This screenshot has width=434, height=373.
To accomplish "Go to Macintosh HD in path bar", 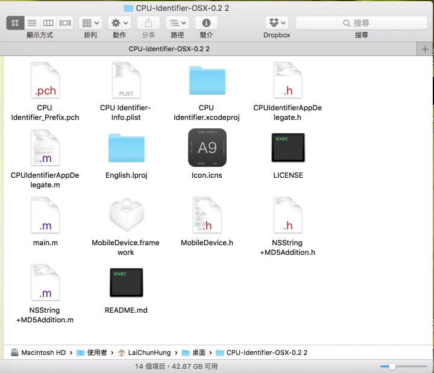I will coord(38,353).
